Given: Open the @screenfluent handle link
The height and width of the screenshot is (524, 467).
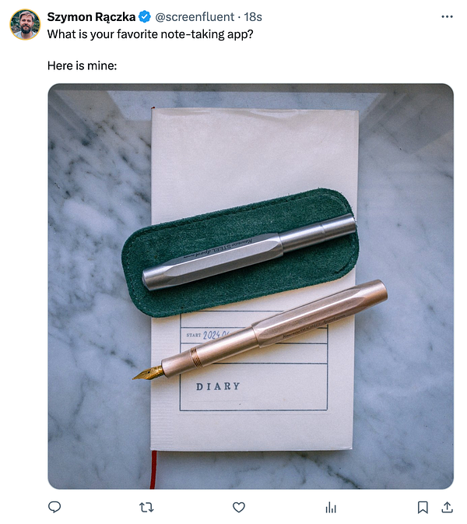Looking at the screenshot, I should (x=195, y=16).
